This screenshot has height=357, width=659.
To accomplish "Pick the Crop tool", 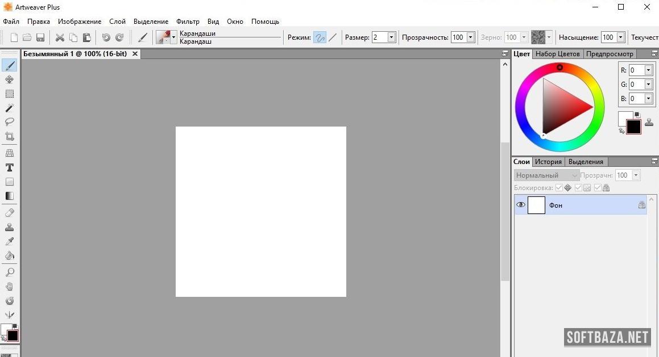I will point(10,136).
